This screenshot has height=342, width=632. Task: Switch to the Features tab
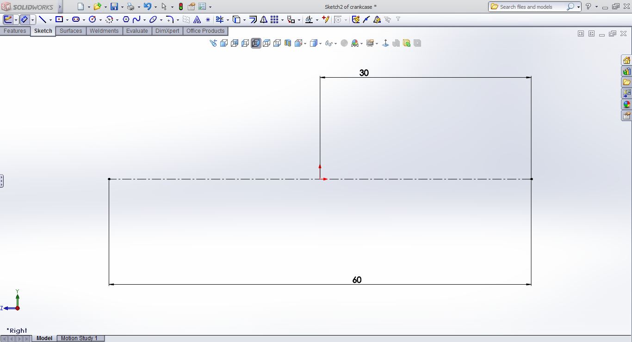[15, 31]
